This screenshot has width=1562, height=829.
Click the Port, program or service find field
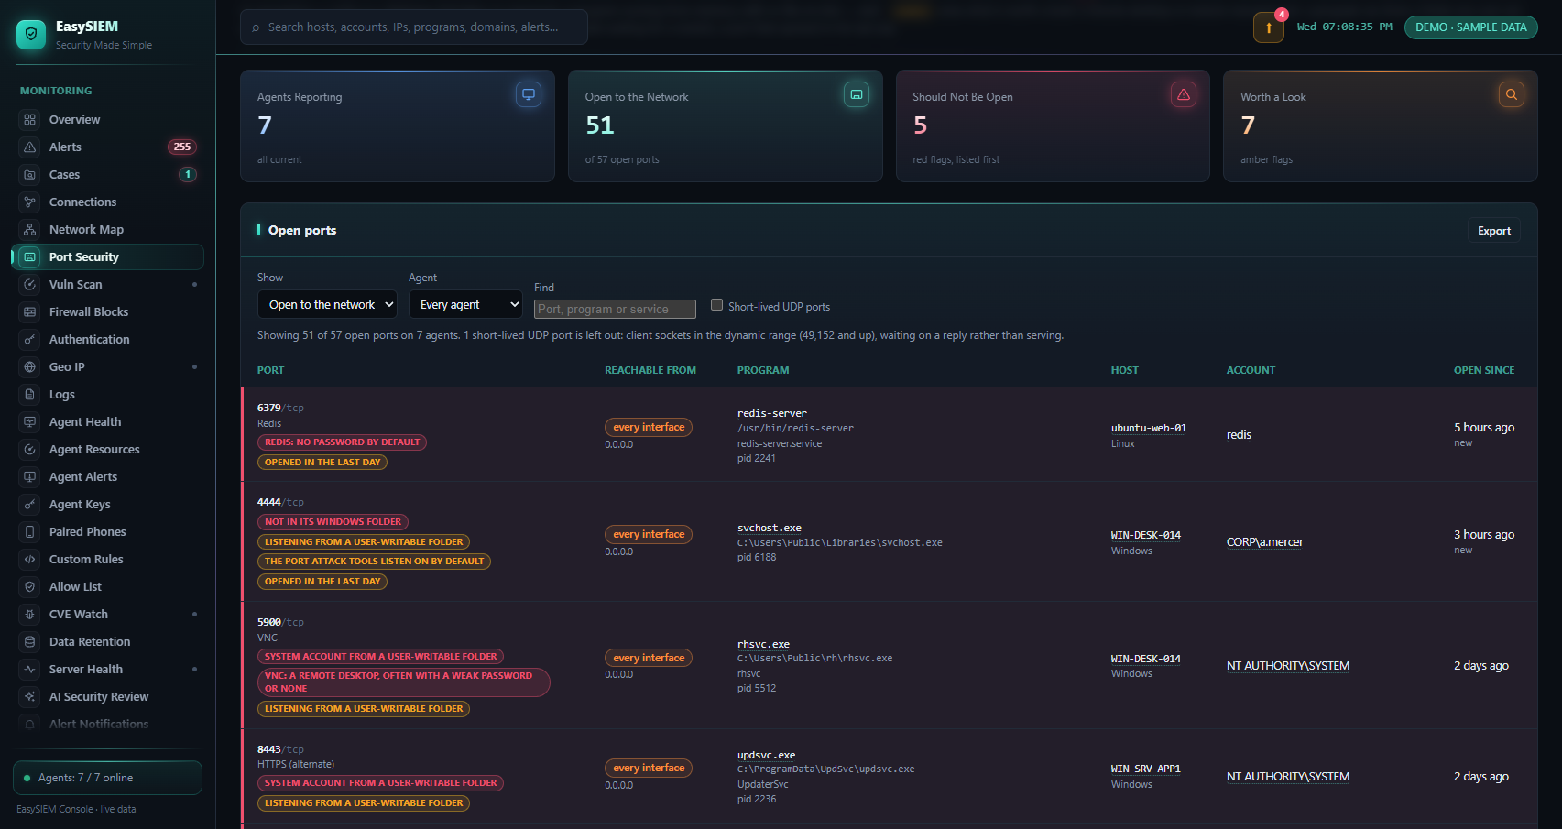click(615, 310)
